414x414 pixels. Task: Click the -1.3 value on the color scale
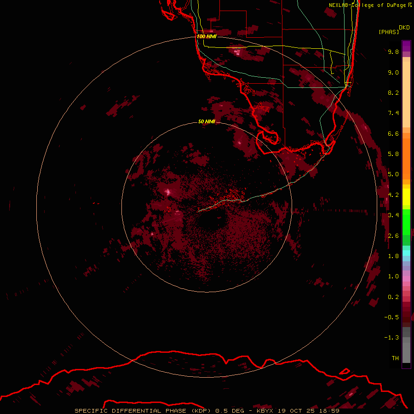tap(391, 338)
